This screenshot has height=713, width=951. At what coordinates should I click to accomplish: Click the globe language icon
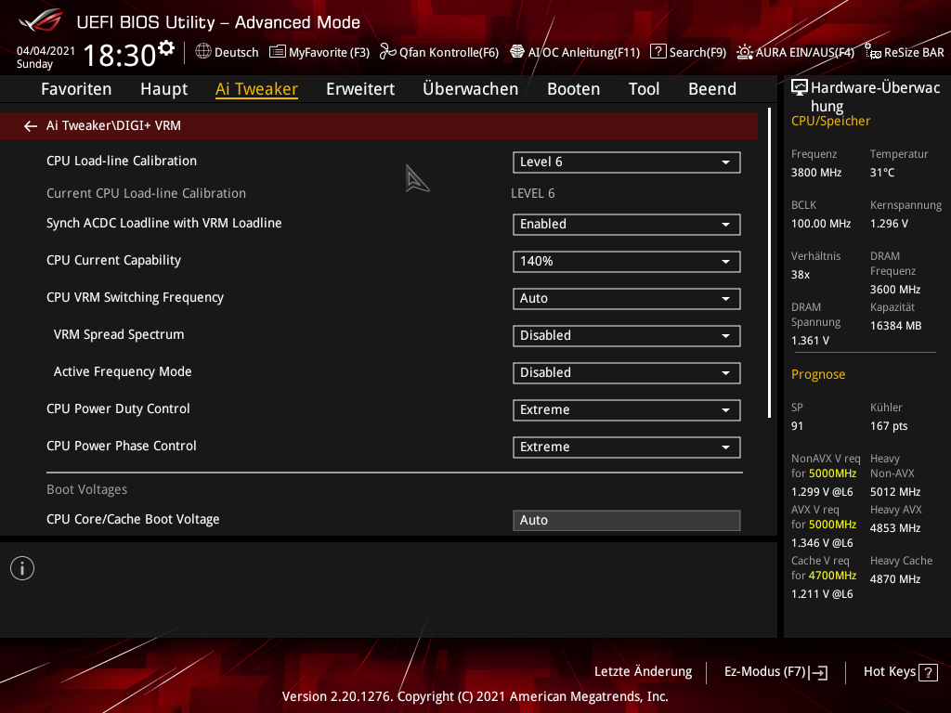203,52
